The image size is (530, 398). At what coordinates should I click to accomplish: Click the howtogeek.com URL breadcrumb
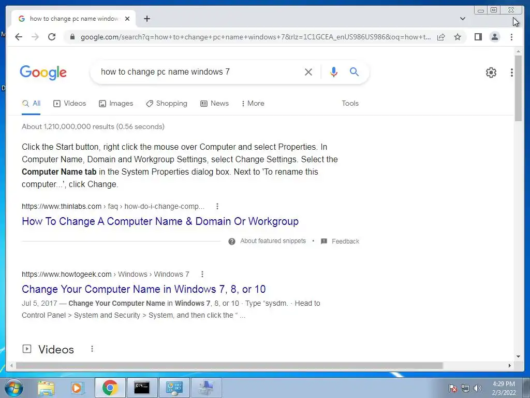click(106, 274)
